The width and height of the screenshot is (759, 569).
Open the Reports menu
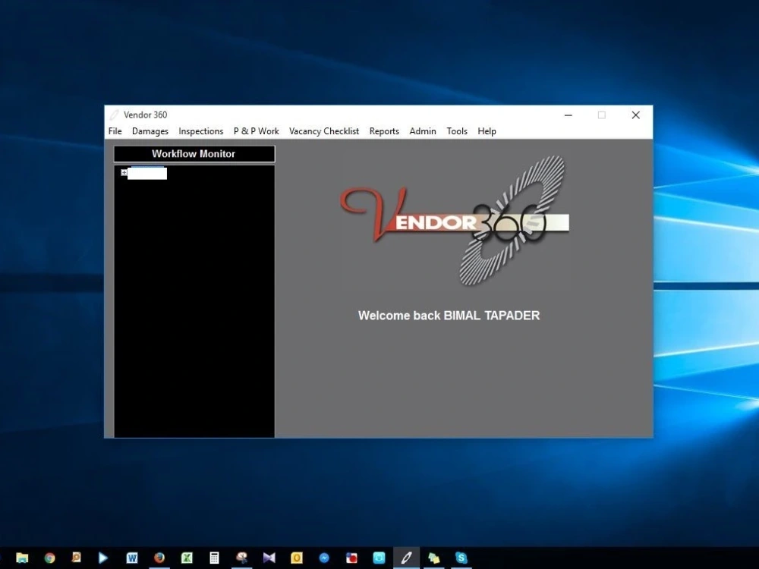(384, 131)
